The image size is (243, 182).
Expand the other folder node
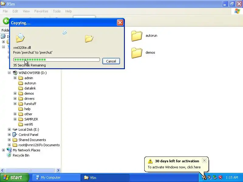(15, 114)
